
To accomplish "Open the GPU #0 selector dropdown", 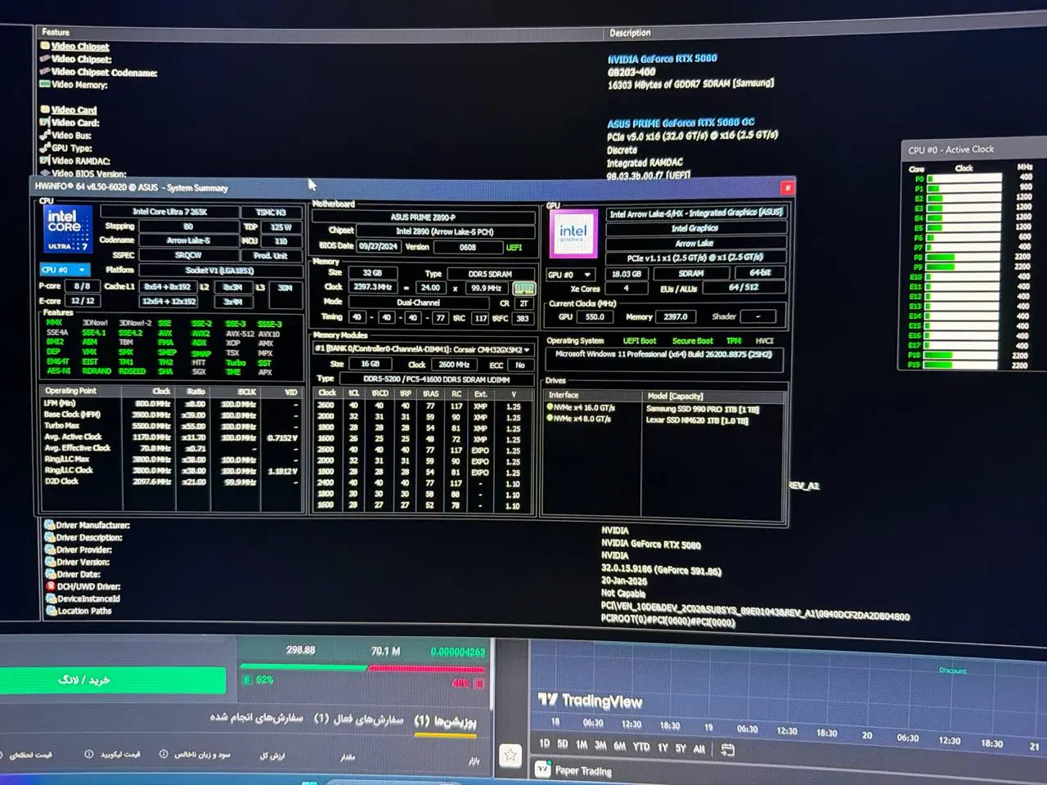I will pos(570,275).
